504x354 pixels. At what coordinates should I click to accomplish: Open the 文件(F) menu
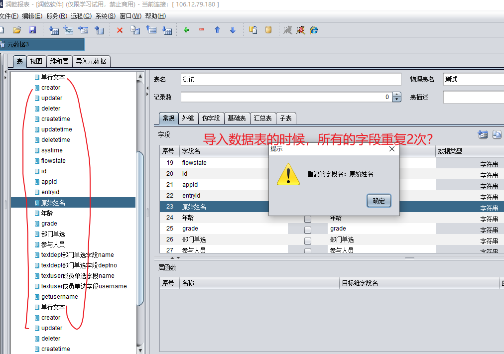(x=9, y=16)
